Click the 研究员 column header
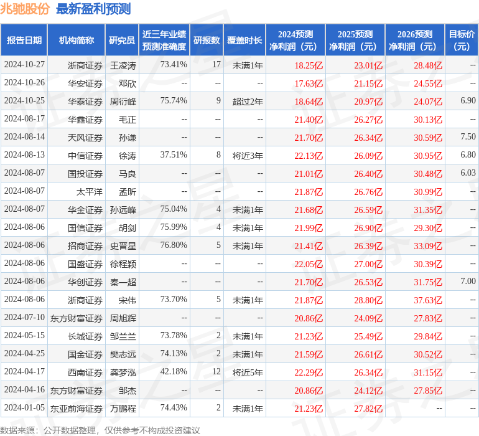 (122, 40)
